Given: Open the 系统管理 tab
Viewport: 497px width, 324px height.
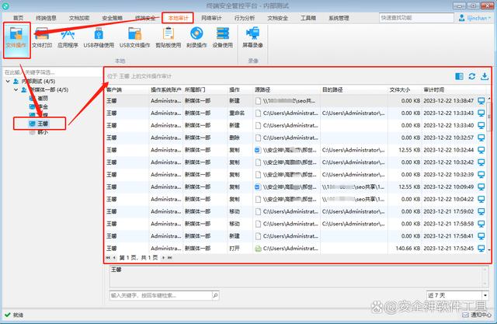Looking at the screenshot, I should pyautogui.click(x=339, y=18).
